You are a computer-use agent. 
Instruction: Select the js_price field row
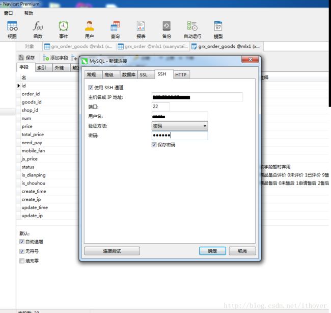tap(48, 159)
